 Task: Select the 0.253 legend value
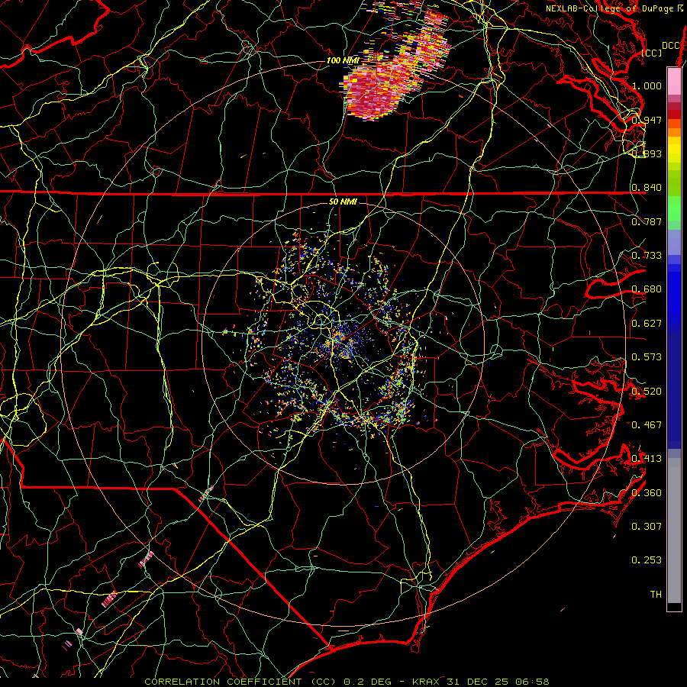pos(647,560)
